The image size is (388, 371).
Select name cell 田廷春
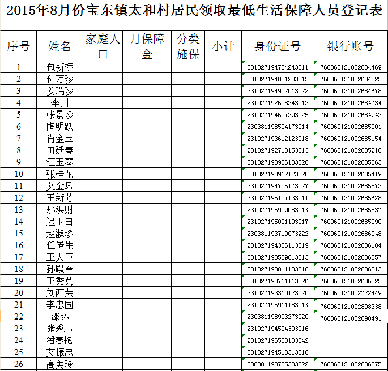click(59, 150)
